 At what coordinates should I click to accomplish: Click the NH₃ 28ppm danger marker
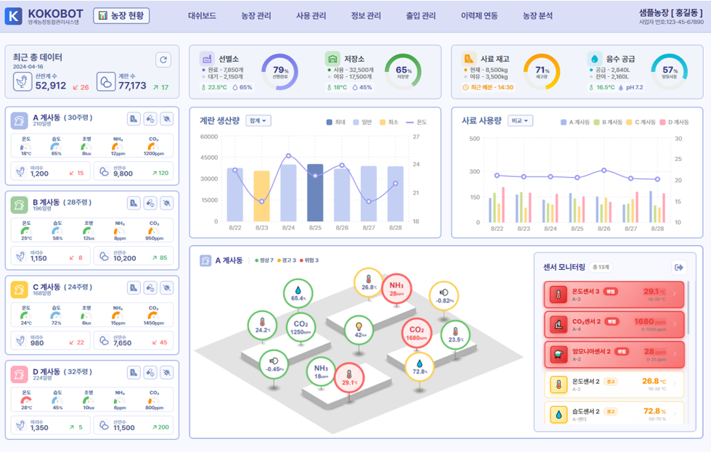click(397, 288)
